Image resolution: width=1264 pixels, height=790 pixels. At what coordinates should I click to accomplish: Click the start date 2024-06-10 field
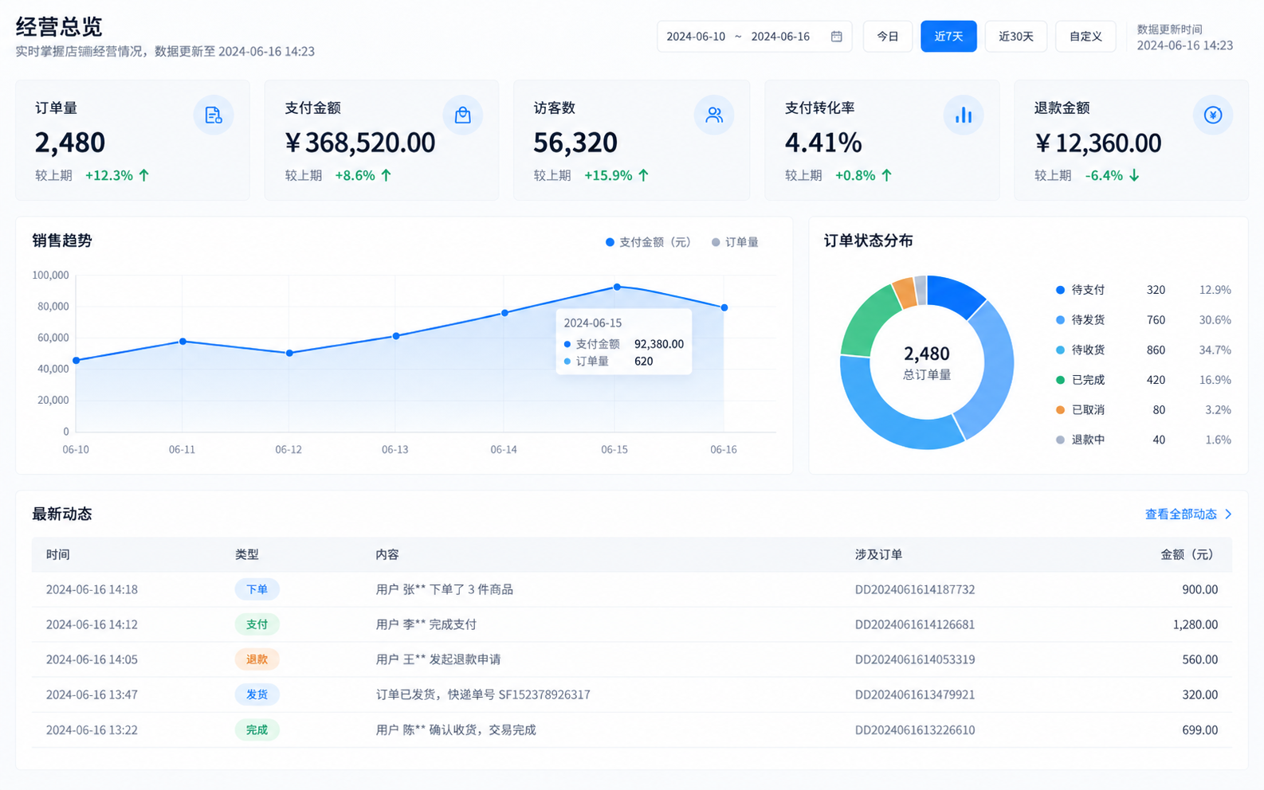pyautogui.click(x=696, y=37)
